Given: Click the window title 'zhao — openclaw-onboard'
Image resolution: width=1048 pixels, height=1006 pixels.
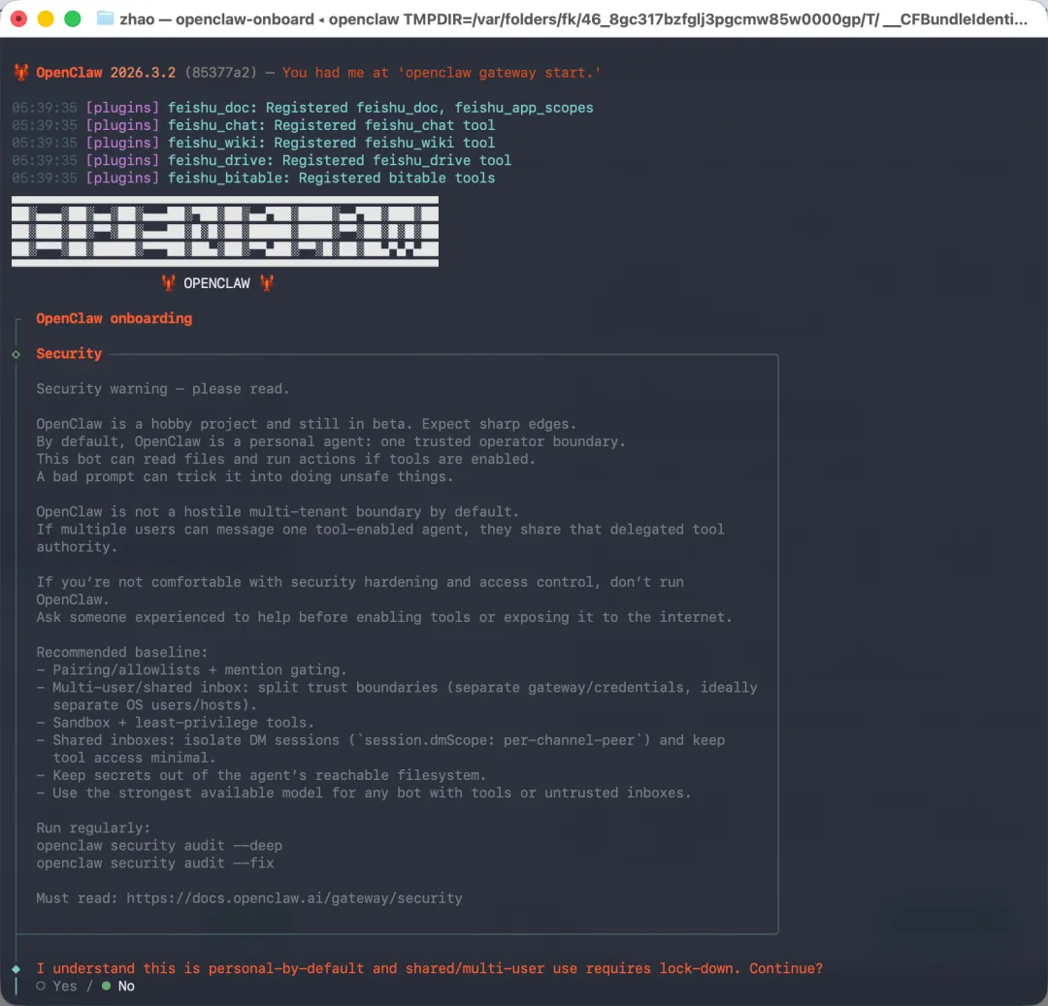Looking at the screenshot, I should point(216,18).
